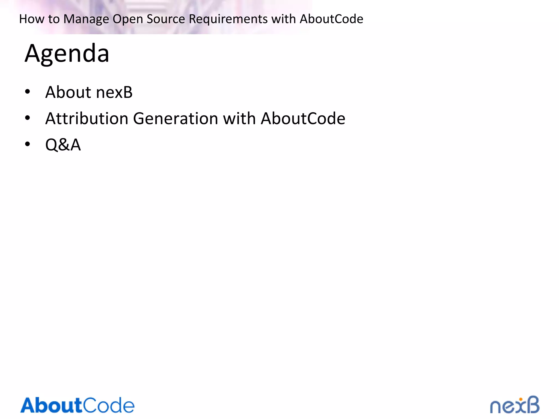
Task: Click 'AboutCode' in the second bullet
Action: point(303,118)
